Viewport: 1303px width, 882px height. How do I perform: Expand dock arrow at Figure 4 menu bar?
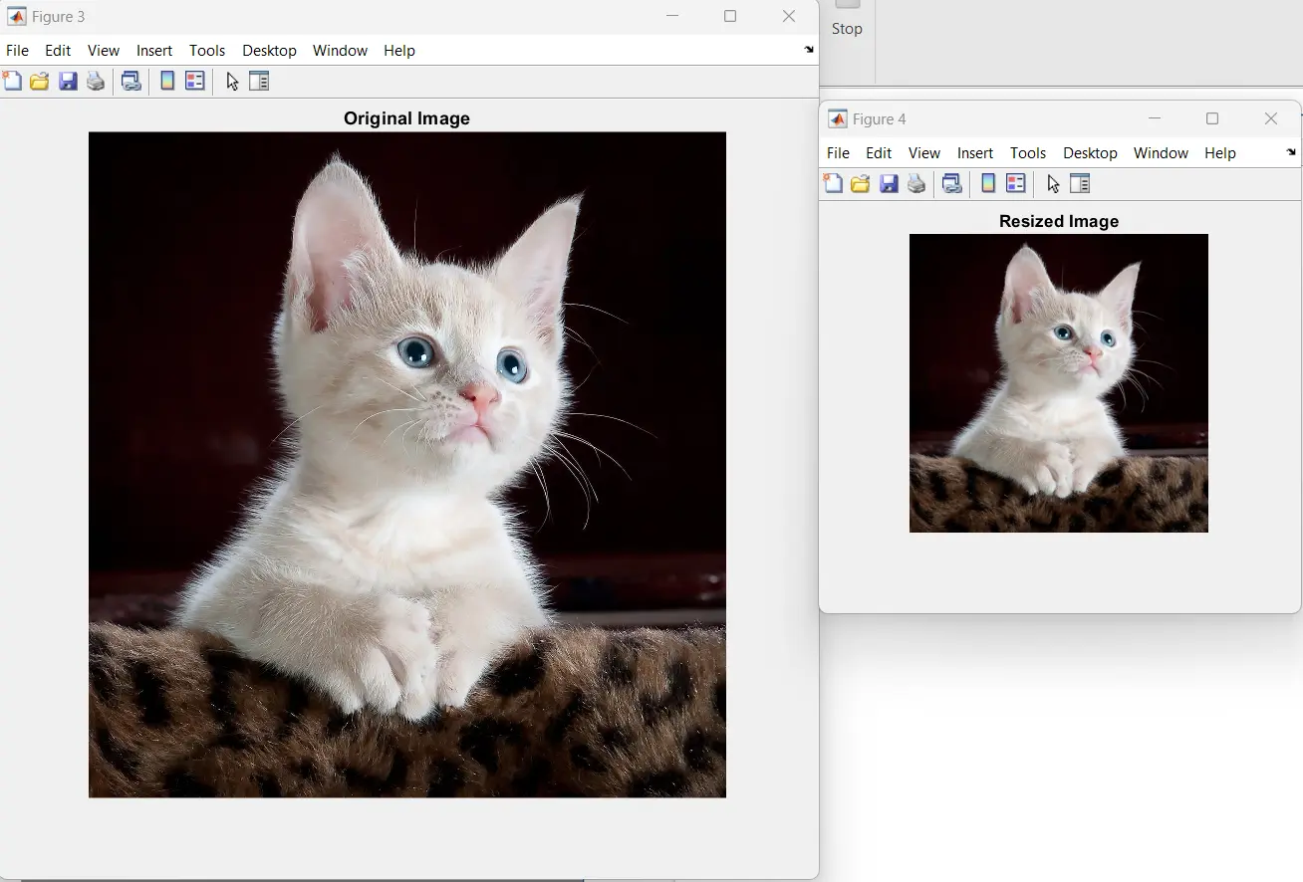click(x=1291, y=152)
